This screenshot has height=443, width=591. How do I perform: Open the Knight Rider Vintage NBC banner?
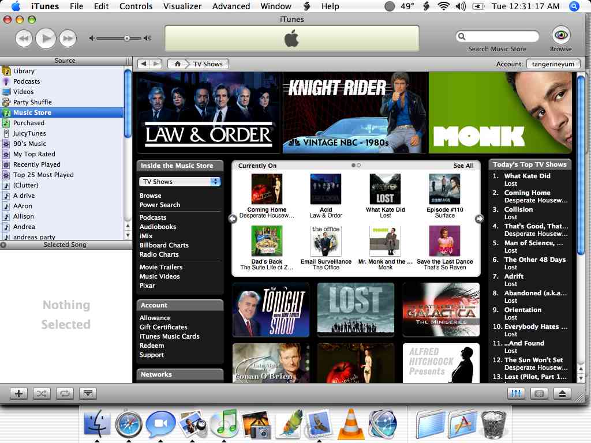point(355,112)
